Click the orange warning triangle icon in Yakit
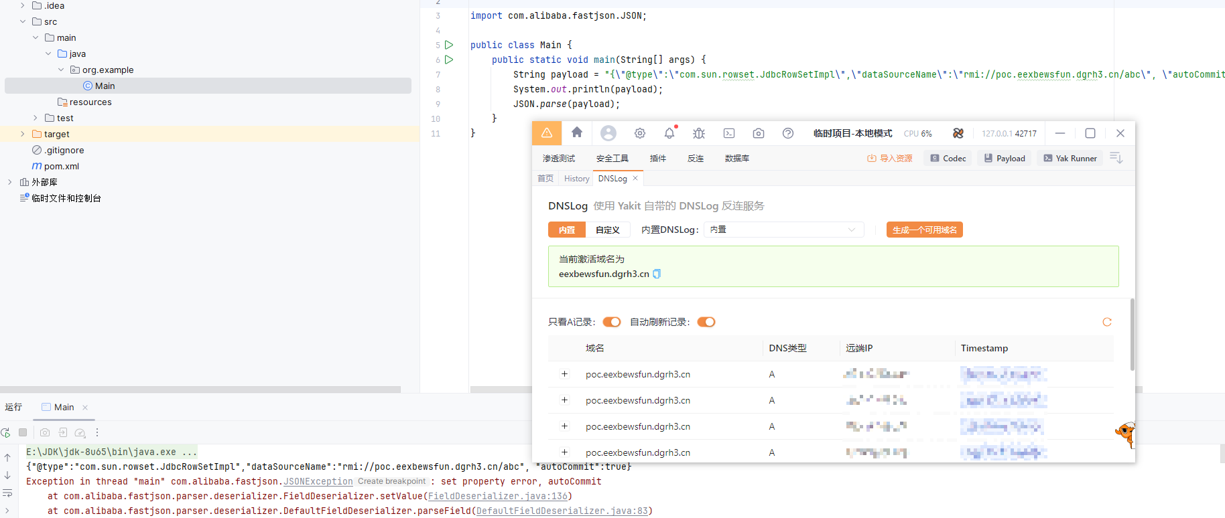This screenshot has width=1225, height=518. pos(547,133)
